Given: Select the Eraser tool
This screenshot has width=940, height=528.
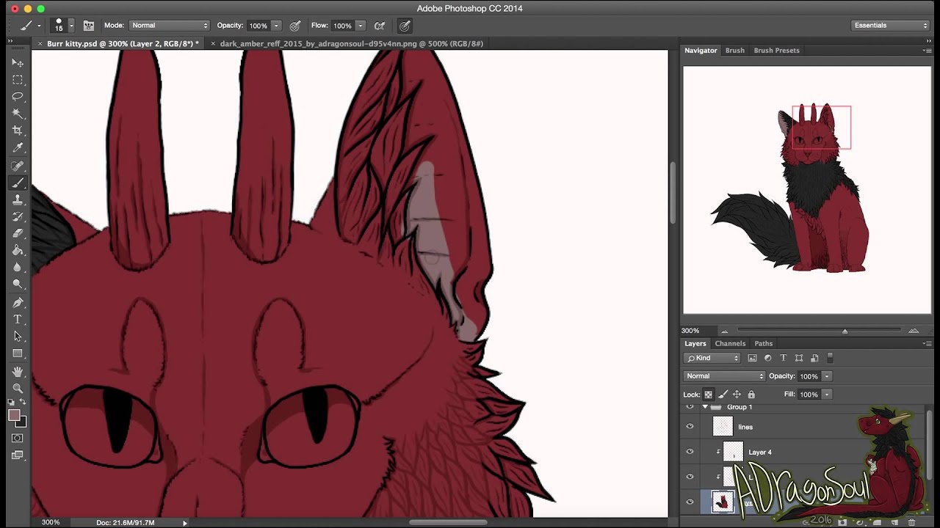Looking at the screenshot, I should pyautogui.click(x=18, y=233).
